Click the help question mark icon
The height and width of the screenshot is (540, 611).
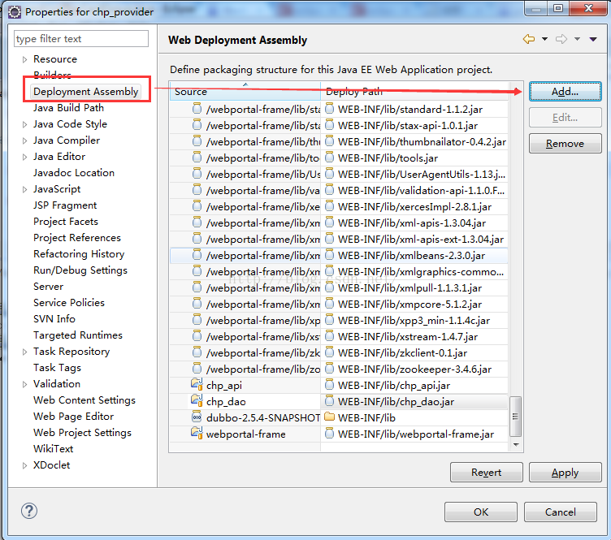pyautogui.click(x=29, y=511)
